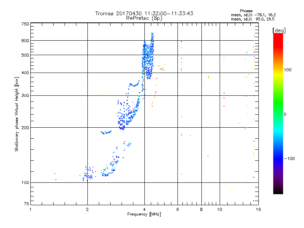Click the y-axis tick label '750'

point(25,24)
